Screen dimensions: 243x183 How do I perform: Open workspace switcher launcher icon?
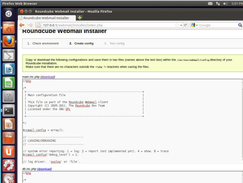[x=9, y=55]
